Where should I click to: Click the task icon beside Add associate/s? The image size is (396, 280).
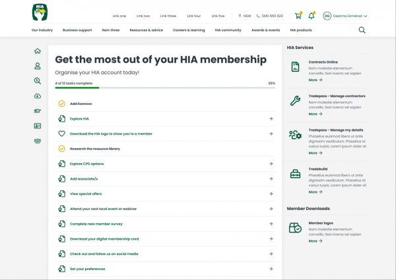pos(61,179)
